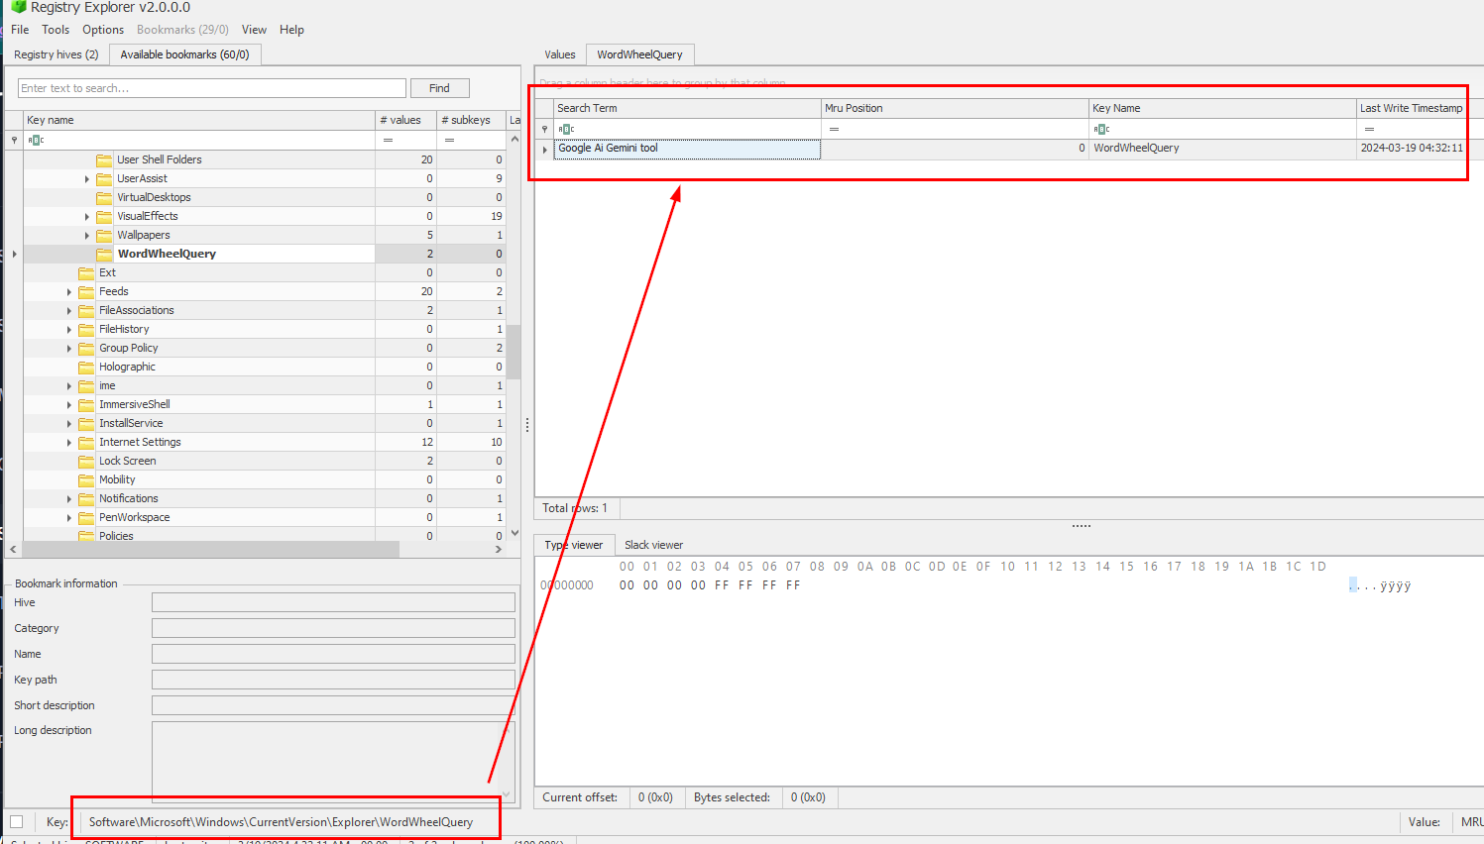The image size is (1484, 844).
Task: Select the Lock Screen key name
Action: 127,461
